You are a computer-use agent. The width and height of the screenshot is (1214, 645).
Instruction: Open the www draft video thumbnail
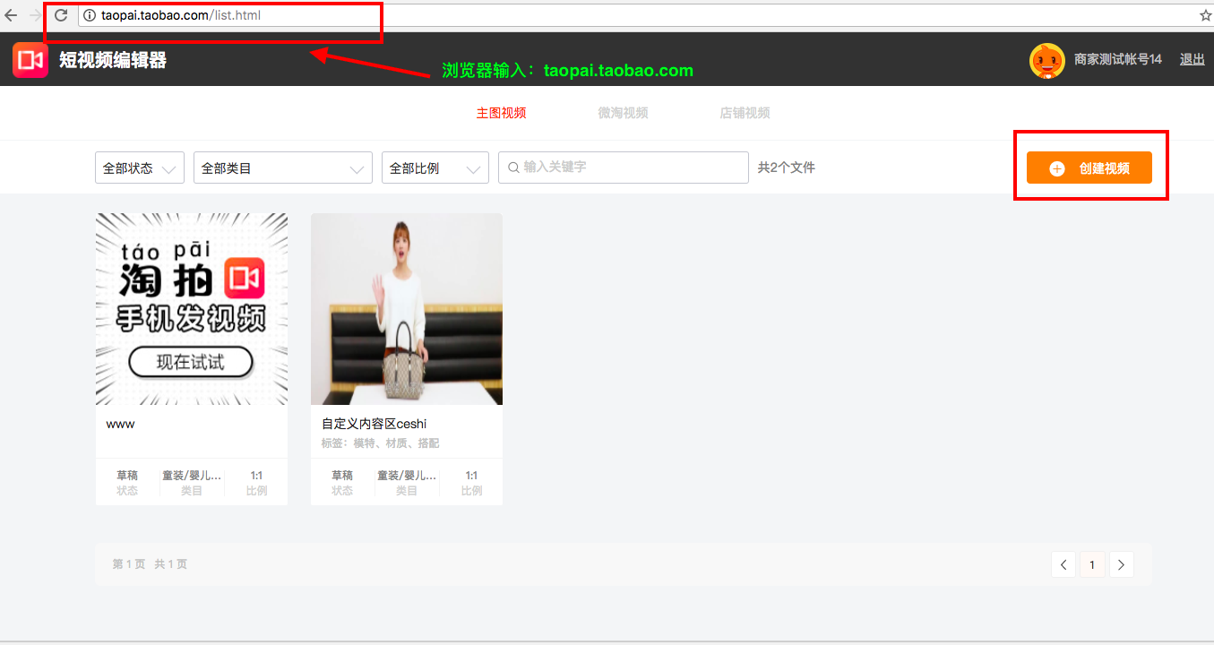[192, 309]
